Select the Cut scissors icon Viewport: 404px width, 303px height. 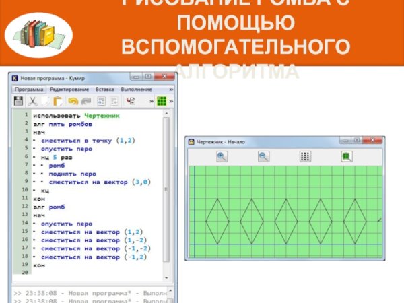(x=32, y=101)
